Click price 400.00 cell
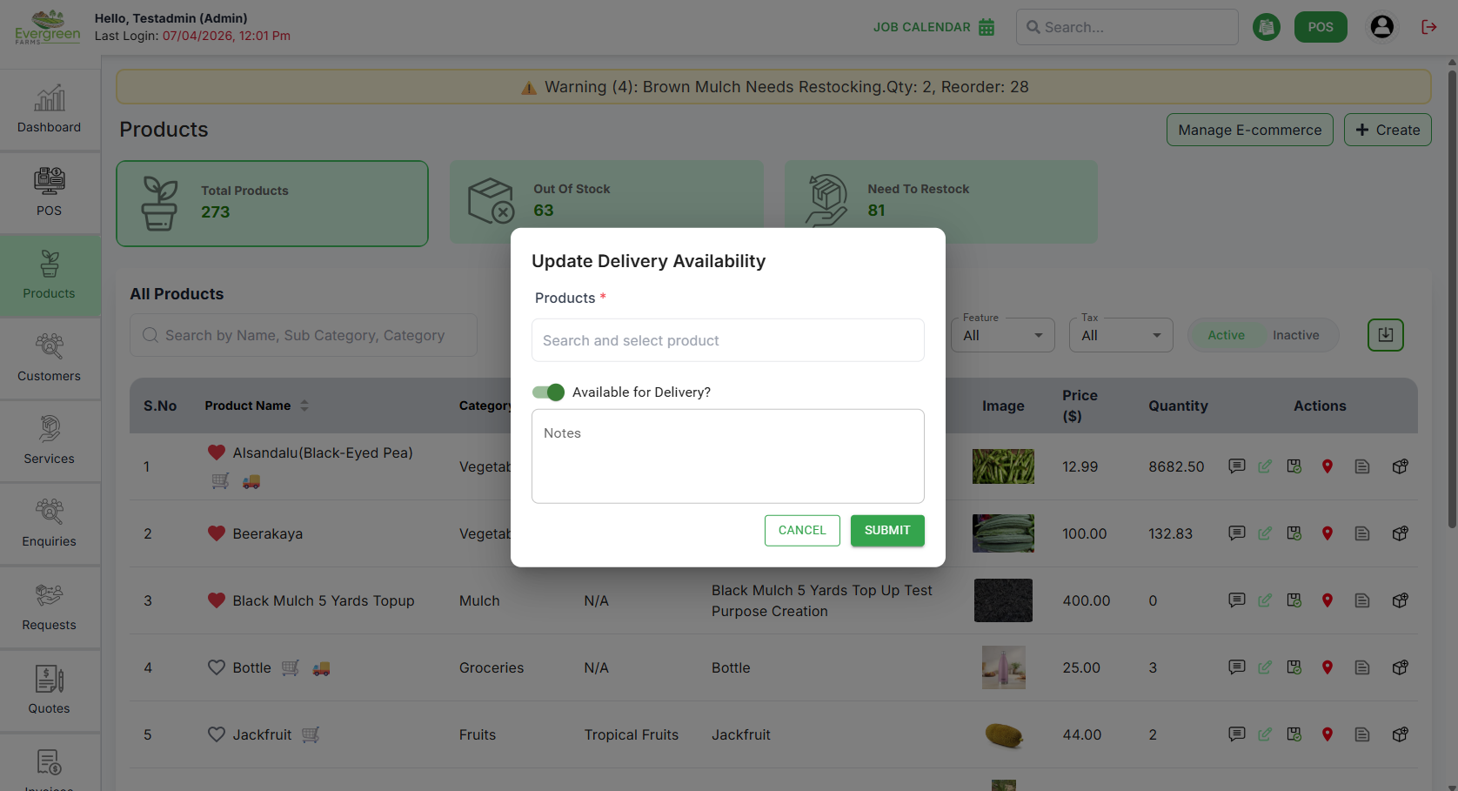The width and height of the screenshot is (1458, 791). coord(1086,600)
